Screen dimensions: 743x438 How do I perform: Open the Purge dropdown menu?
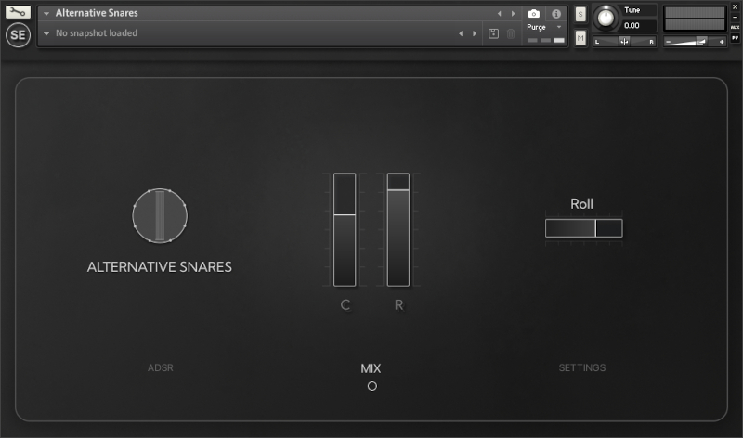point(544,28)
